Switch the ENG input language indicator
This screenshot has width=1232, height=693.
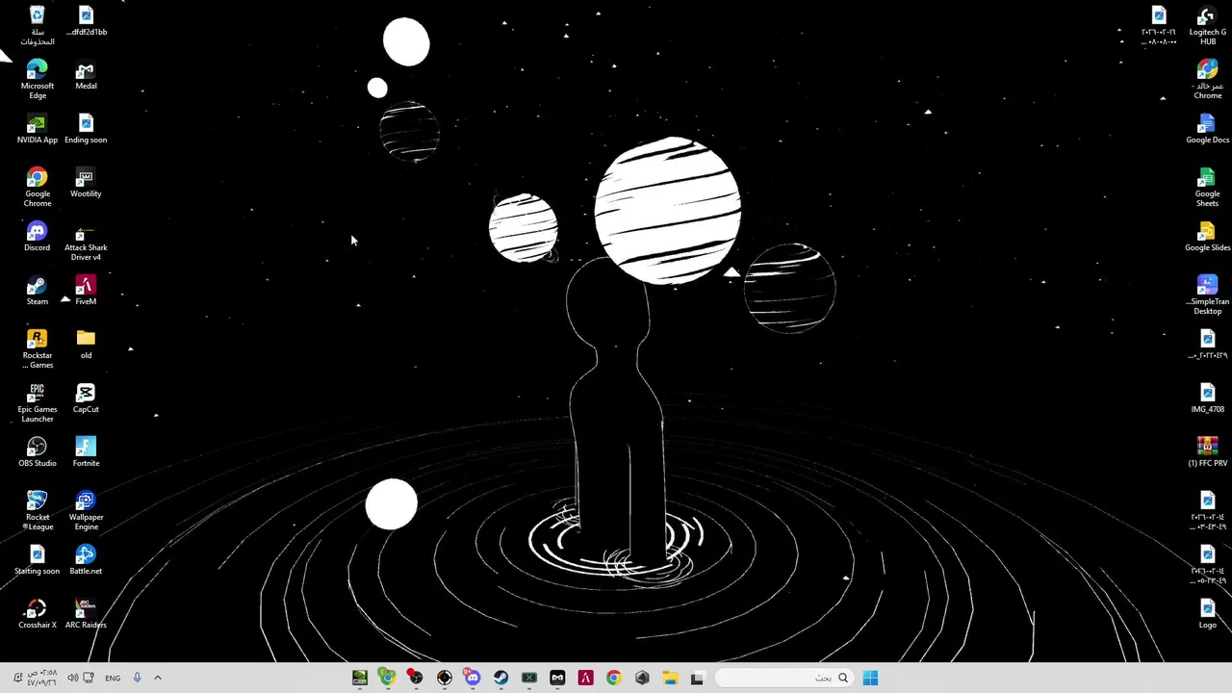click(x=113, y=678)
